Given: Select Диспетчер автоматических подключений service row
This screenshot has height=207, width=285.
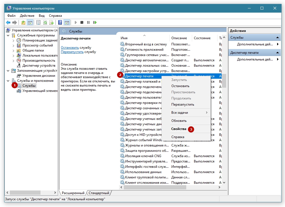Looking at the screenshot, I should coord(171,60).
